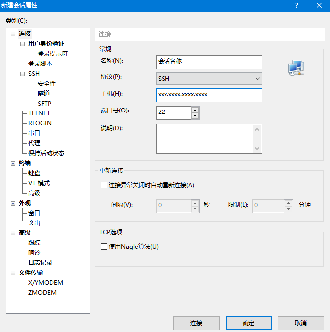
Task: Collapse the 连接 tree node
Action: pyautogui.click(x=13, y=34)
